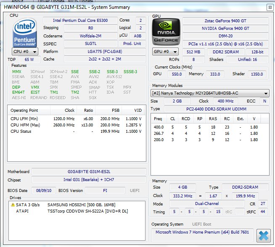Image resolution: width=275 pixels, height=247 pixels.
Task: Click the GIGABYTE G31M-ES2L motherboard field
Action: click(x=89, y=171)
